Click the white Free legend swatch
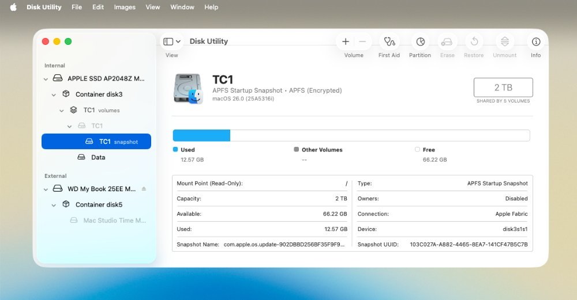This screenshot has width=577, height=300. pos(417,149)
